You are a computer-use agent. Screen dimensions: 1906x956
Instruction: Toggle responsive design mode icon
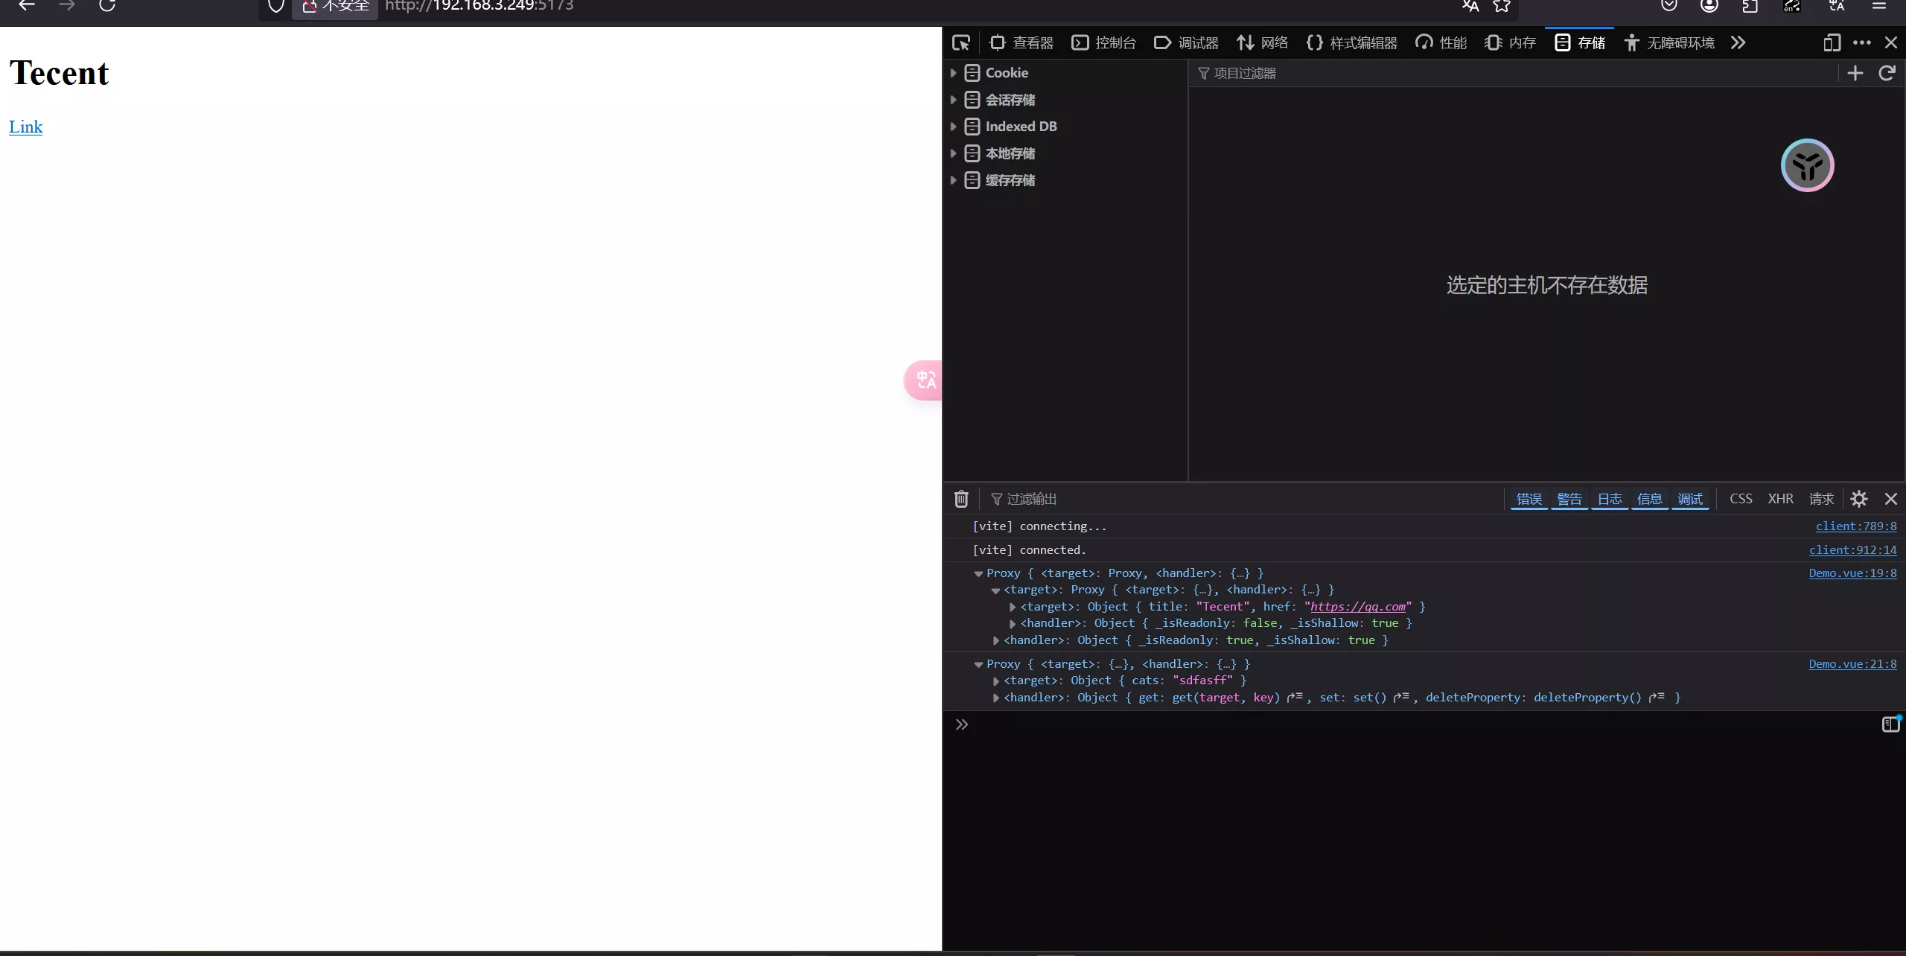pos(1832,43)
